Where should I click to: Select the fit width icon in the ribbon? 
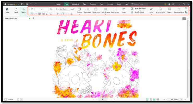tap(63, 14)
